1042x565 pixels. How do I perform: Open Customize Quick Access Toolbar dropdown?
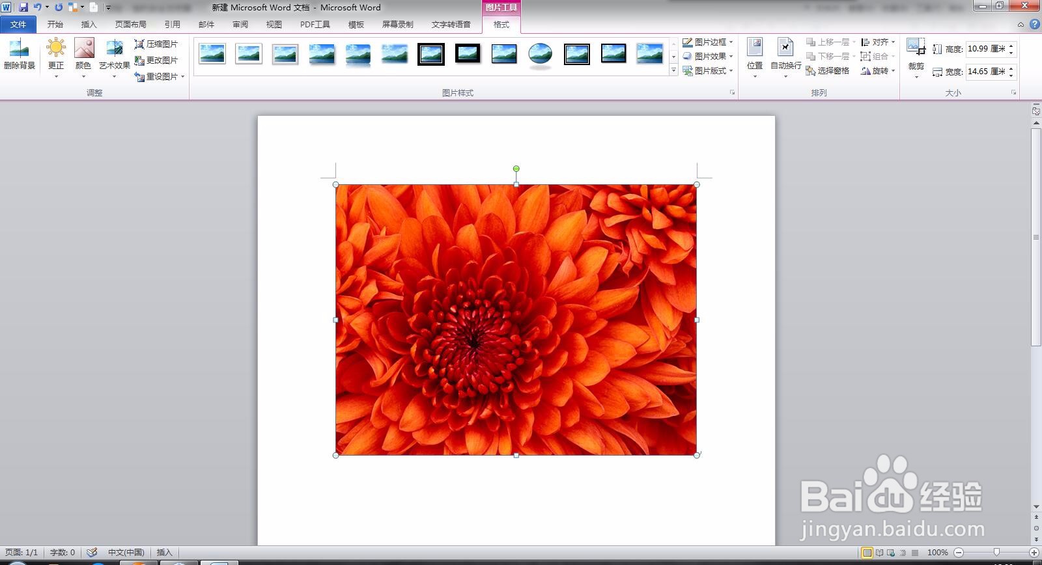(108, 8)
